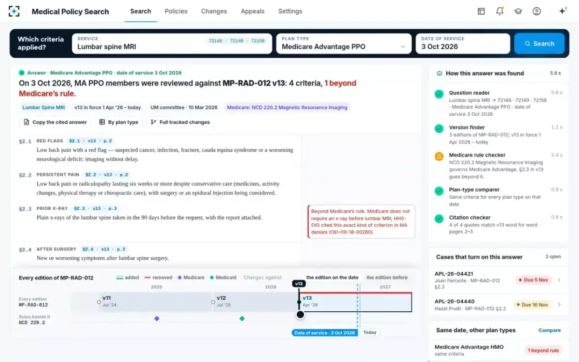Launch the AI sparkle assistant icon
Viewport: 579px width, 362px height.
point(563,11)
